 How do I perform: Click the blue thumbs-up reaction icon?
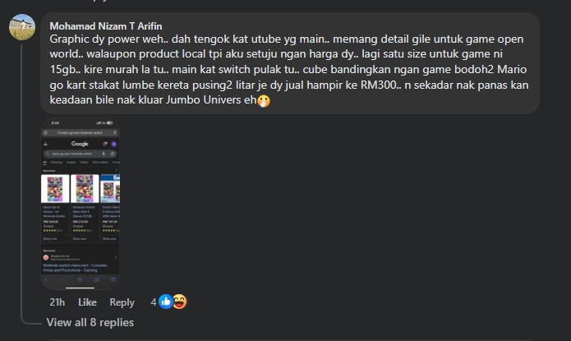166,302
